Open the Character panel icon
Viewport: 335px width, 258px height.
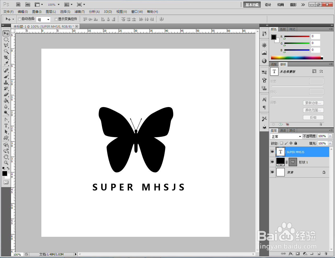264,99
